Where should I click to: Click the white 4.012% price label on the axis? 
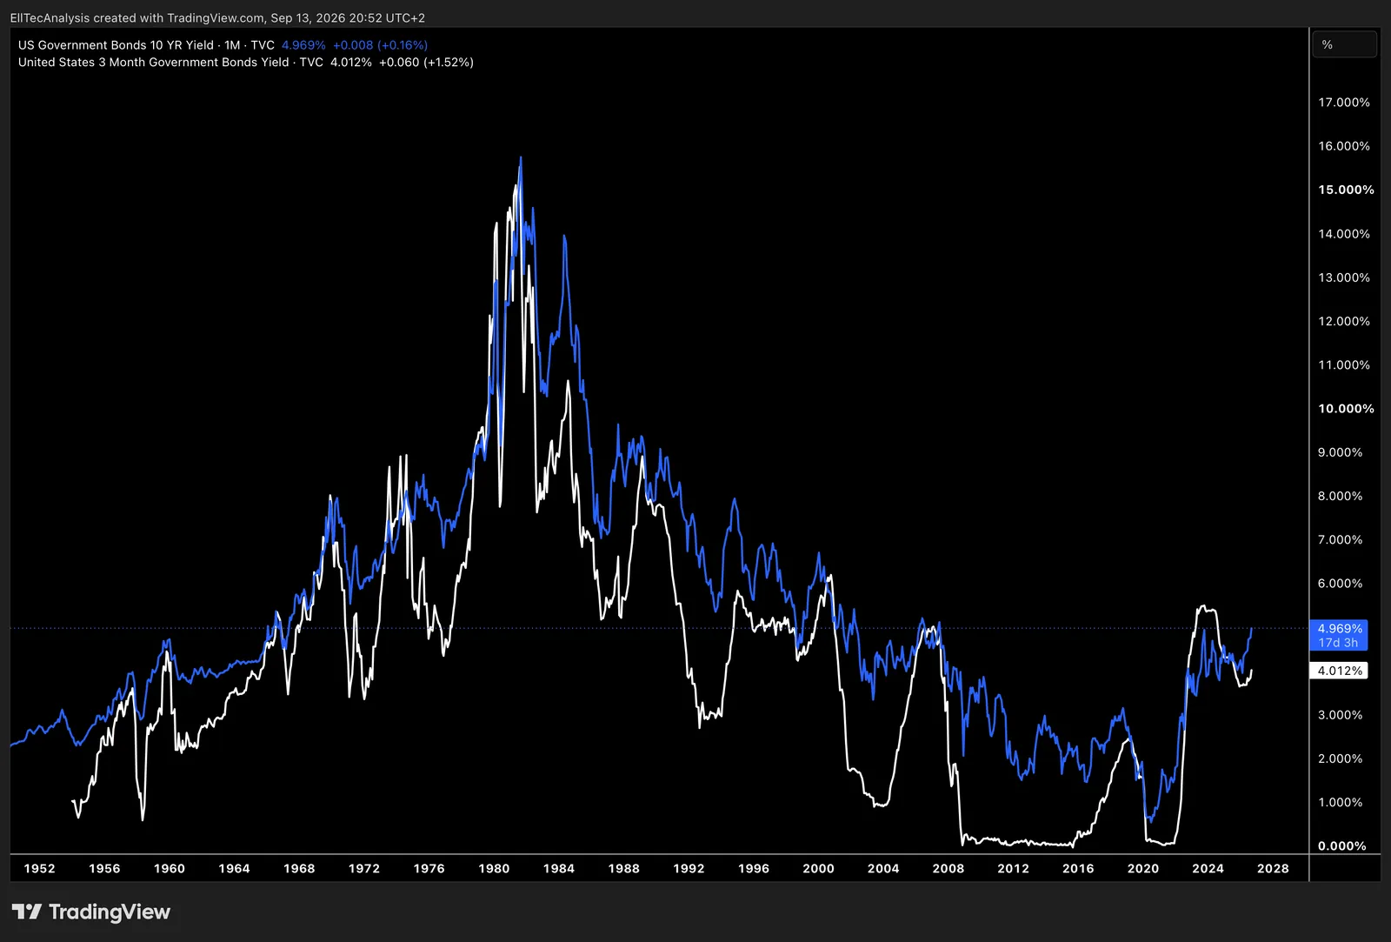pyautogui.click(x=1340, y=671)
